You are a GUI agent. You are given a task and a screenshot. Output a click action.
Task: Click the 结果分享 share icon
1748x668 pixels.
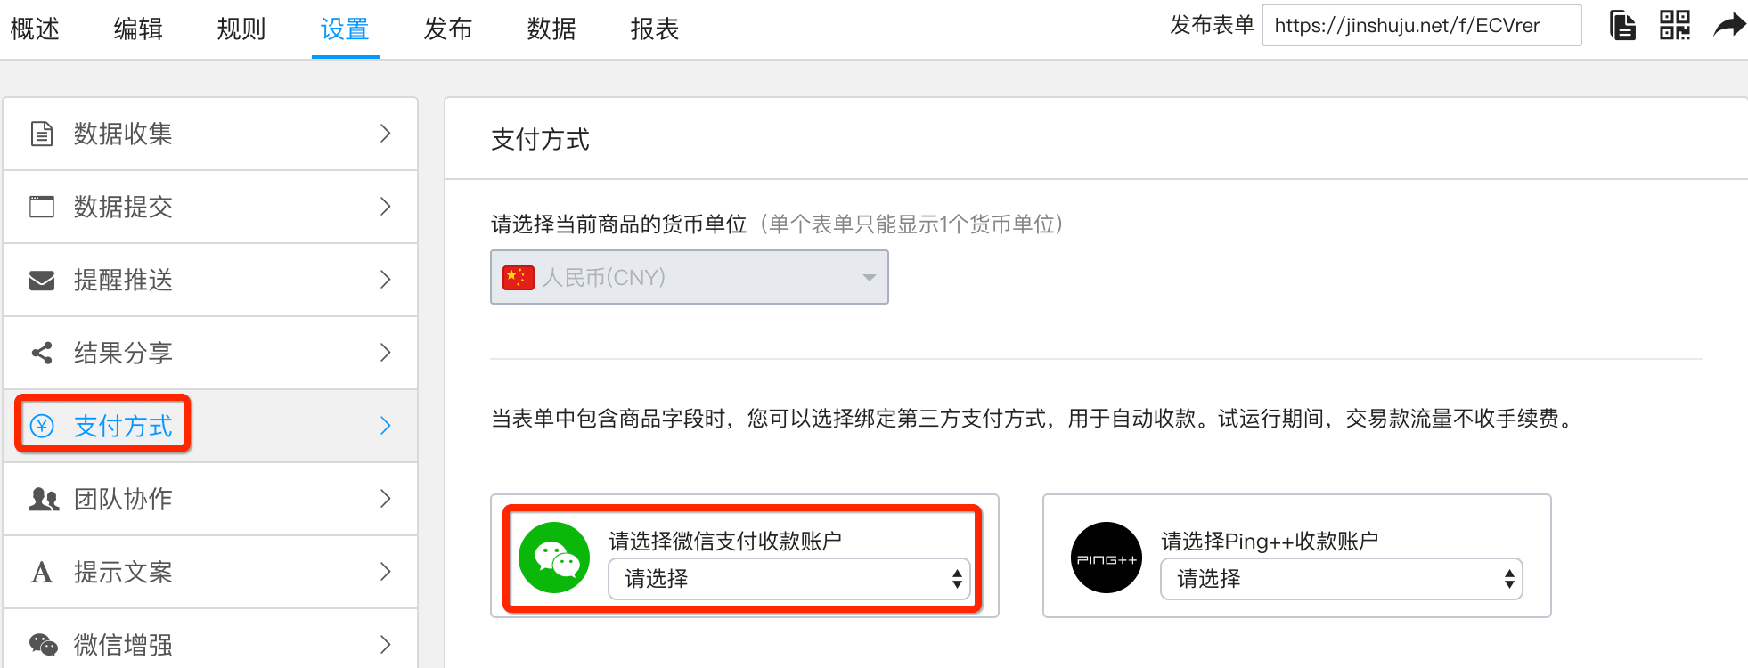[x=42, y=353]
